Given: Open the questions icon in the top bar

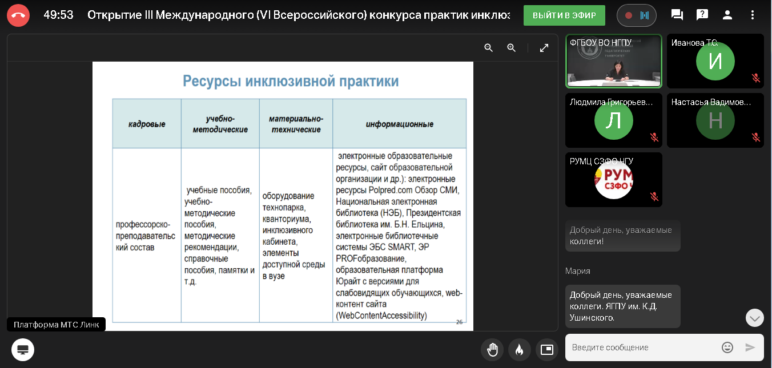Looking at the screenshot, I should point(702,15).
